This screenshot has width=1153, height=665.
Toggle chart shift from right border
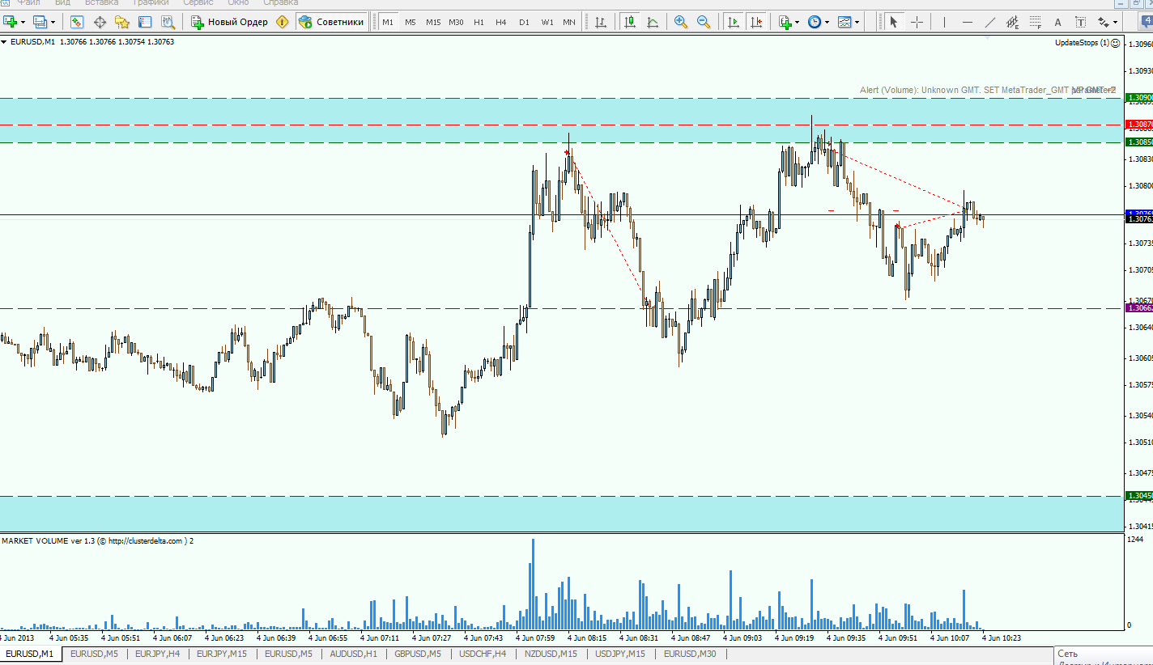[755, 22]
